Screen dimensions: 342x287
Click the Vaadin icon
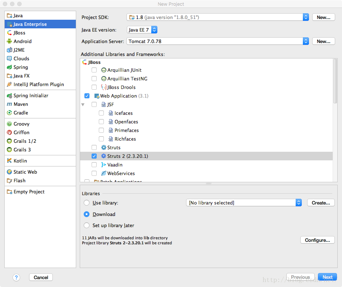tap(103, 165)
